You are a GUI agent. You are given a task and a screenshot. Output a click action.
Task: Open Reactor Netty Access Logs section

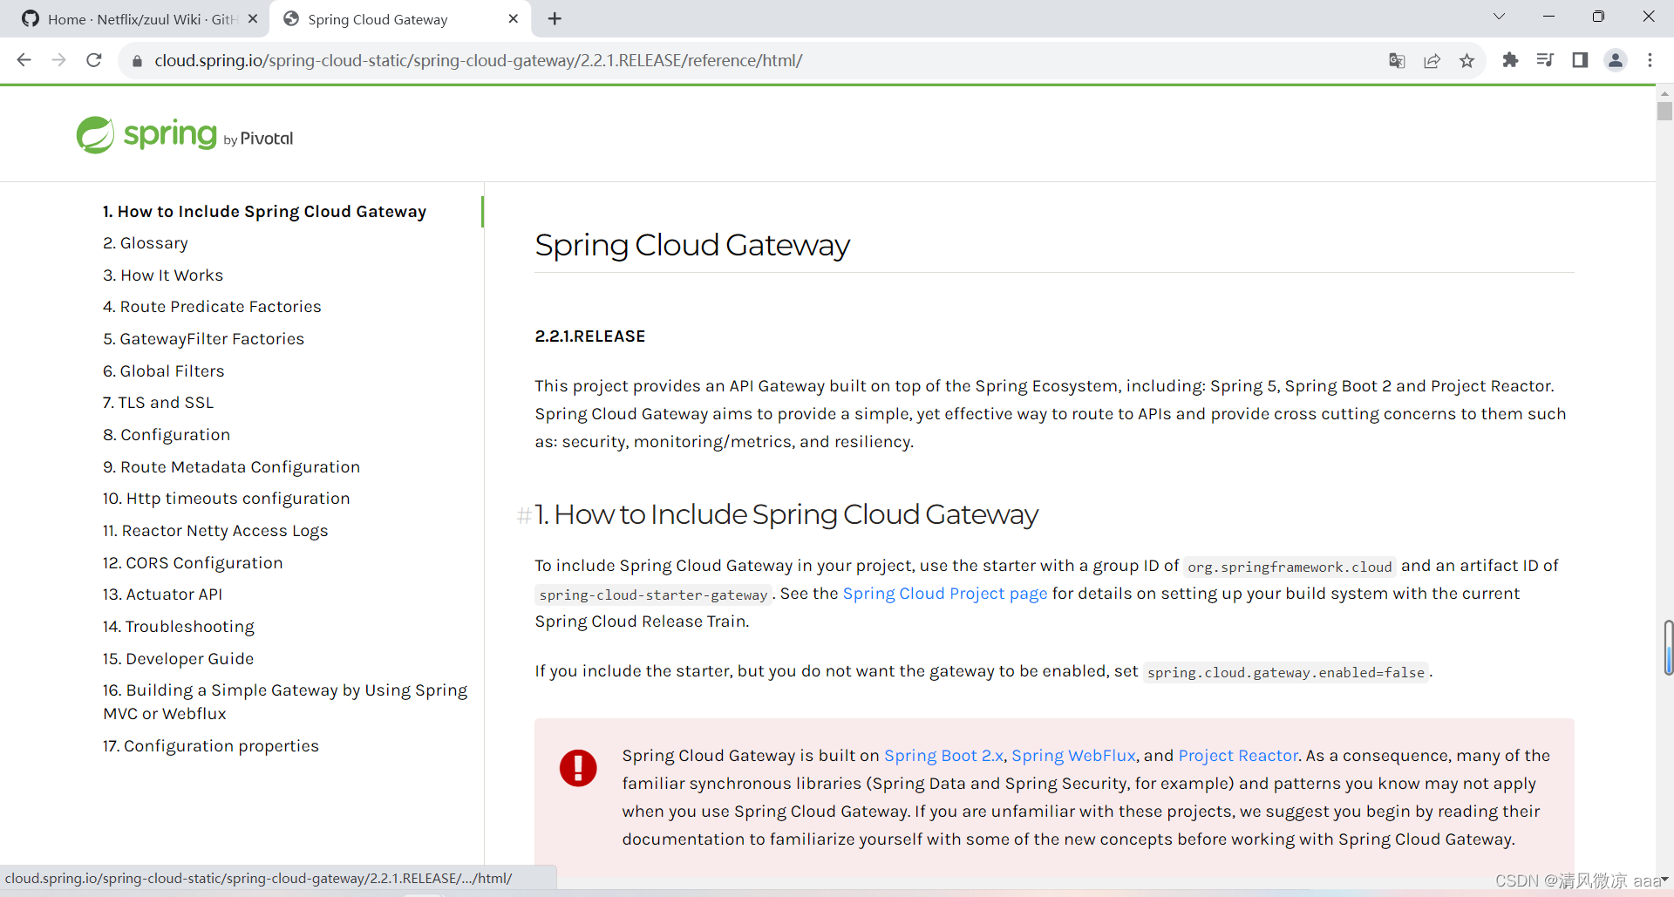tap(215, 531)
